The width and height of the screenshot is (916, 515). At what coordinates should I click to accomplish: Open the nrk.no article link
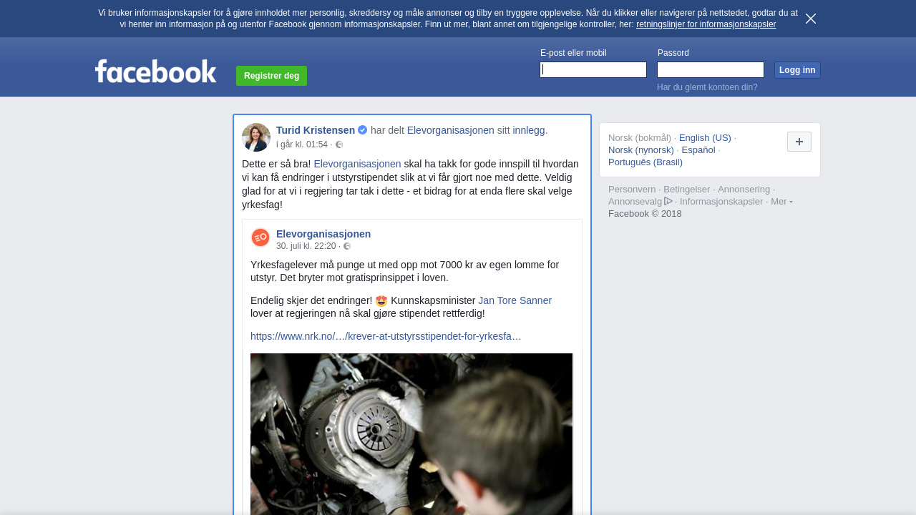pos(386,336)
